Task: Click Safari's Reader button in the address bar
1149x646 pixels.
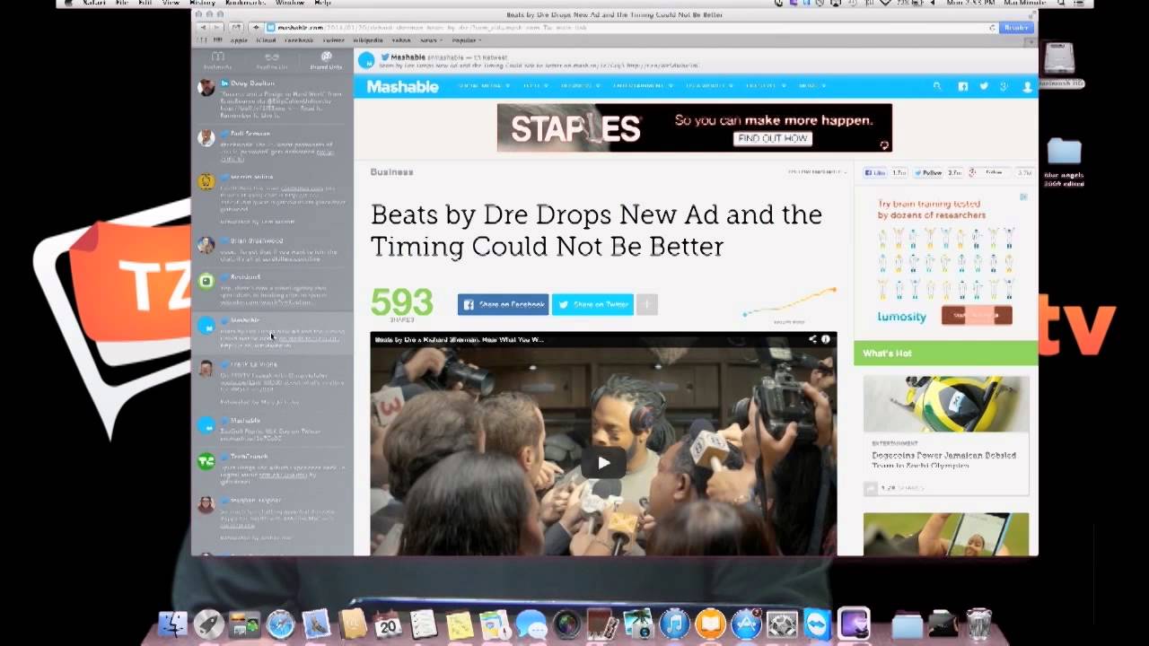Action: [1015, 28]
